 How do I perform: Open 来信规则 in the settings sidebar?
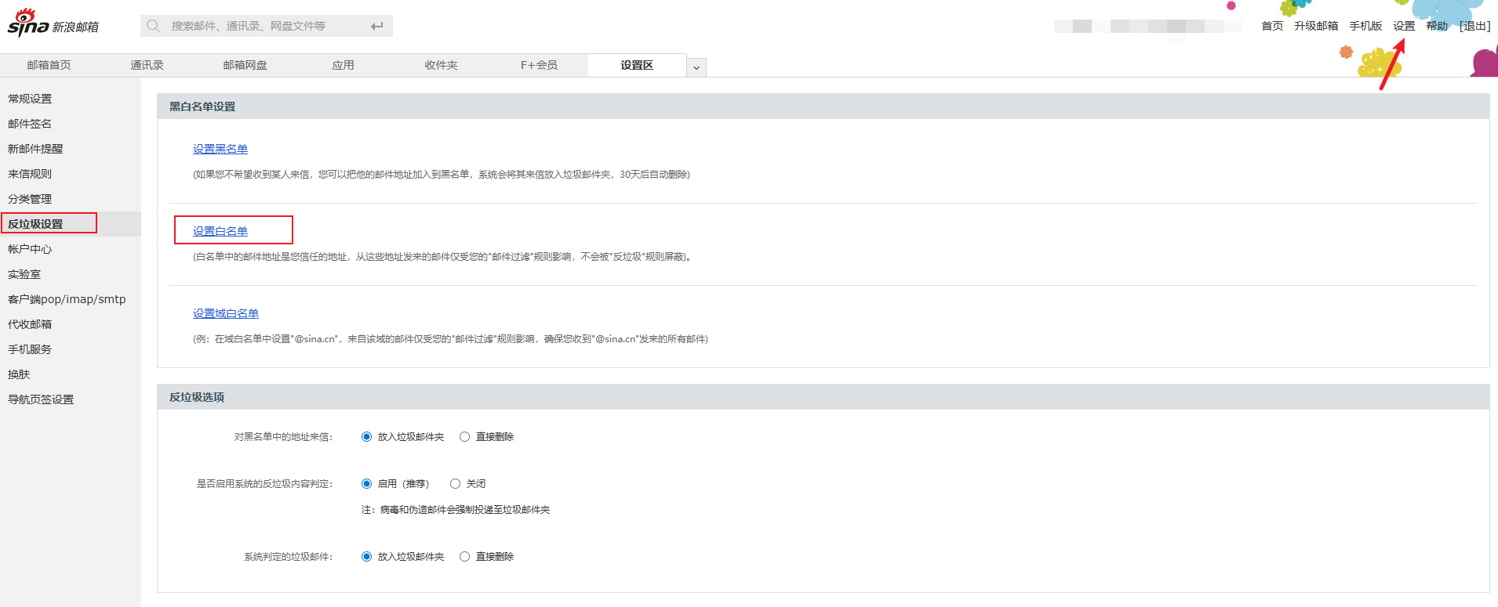point(30,174)
